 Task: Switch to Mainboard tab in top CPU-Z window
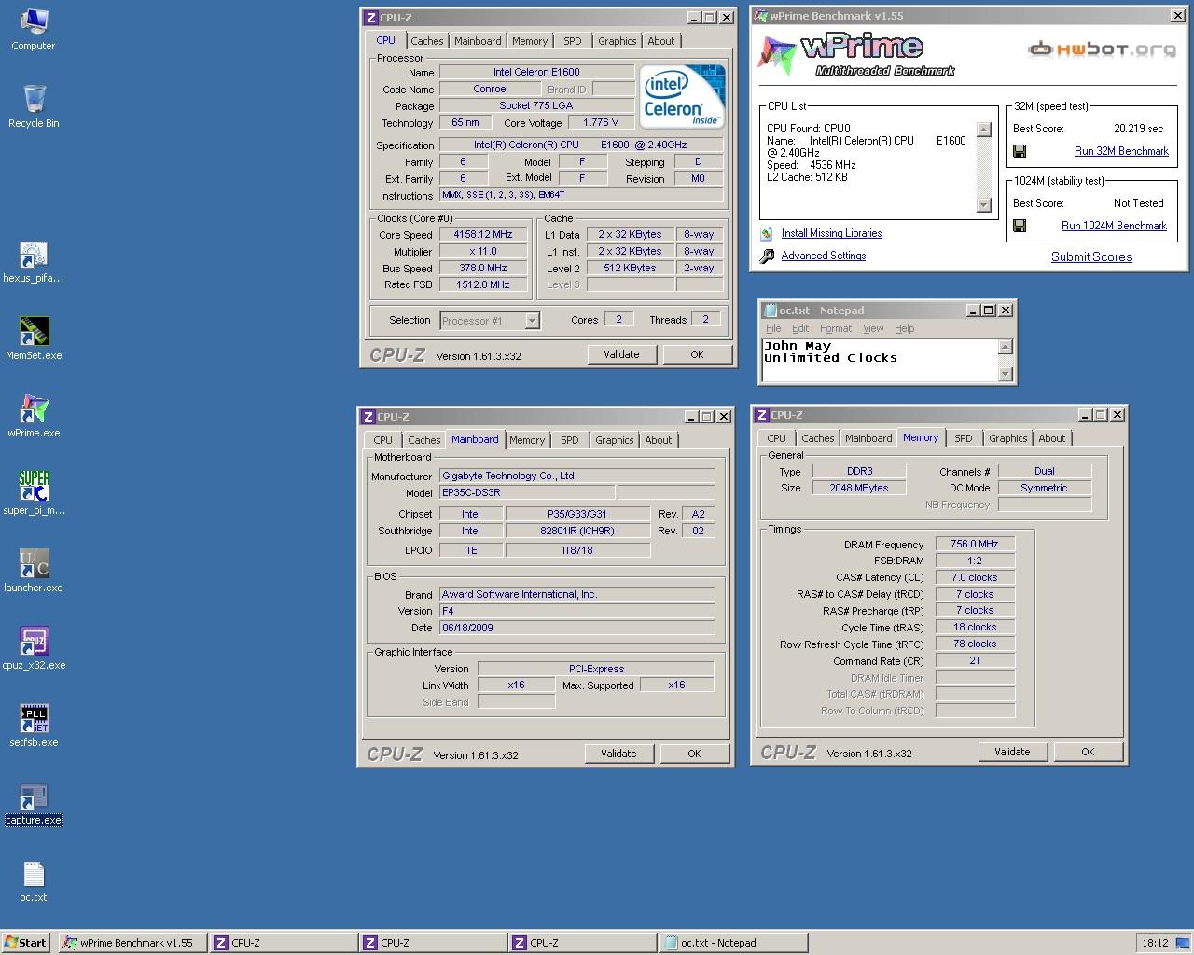pyautogui.click(x=478, y=41)
